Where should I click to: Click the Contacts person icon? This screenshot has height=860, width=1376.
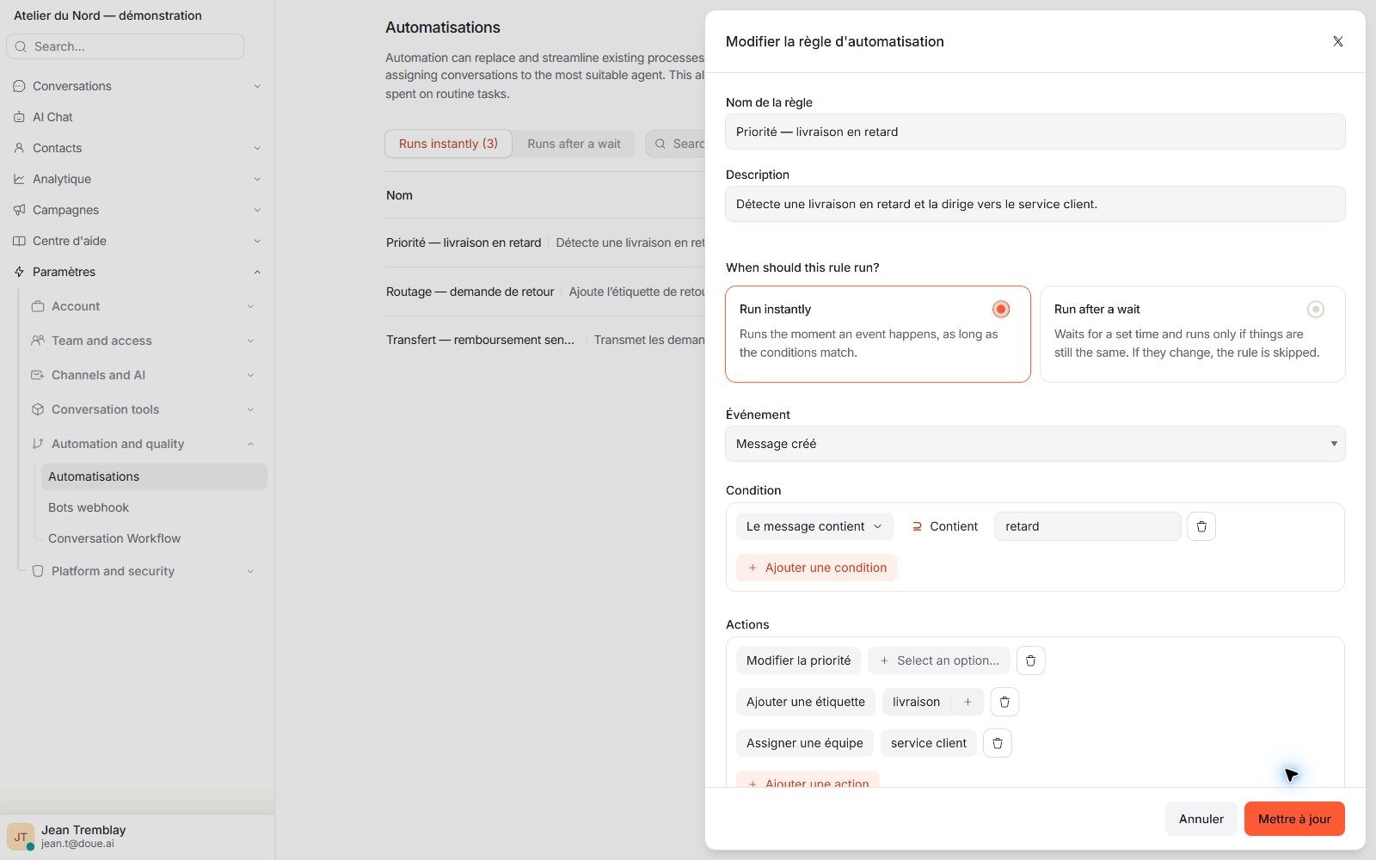pos(19,148)
